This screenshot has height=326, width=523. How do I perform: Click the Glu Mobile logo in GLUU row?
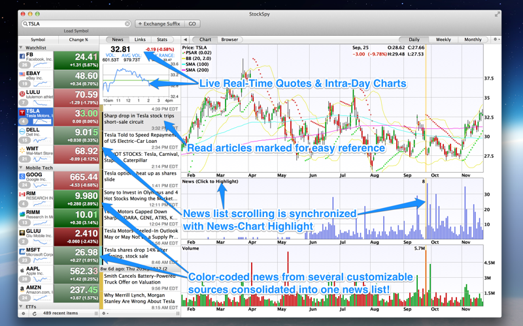click(22, 233)
